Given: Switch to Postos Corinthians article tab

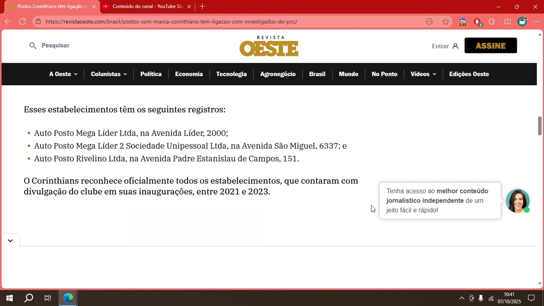Looking at the screenshot, I should 51,6.
